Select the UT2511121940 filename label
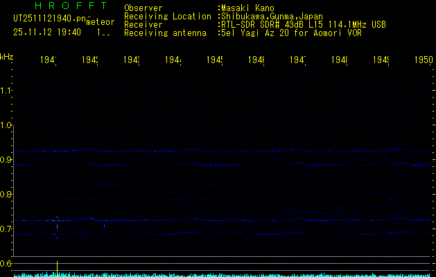 pos(49,17)
